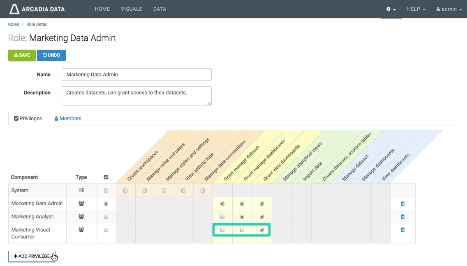The width and height of the screenshot is (467, 266).
Task: Enable Grant manage dataset for Marketing Analyst
Action: point(222,217)
